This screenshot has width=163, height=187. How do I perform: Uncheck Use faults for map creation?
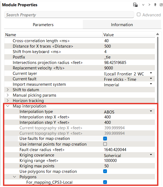point(105,139)
